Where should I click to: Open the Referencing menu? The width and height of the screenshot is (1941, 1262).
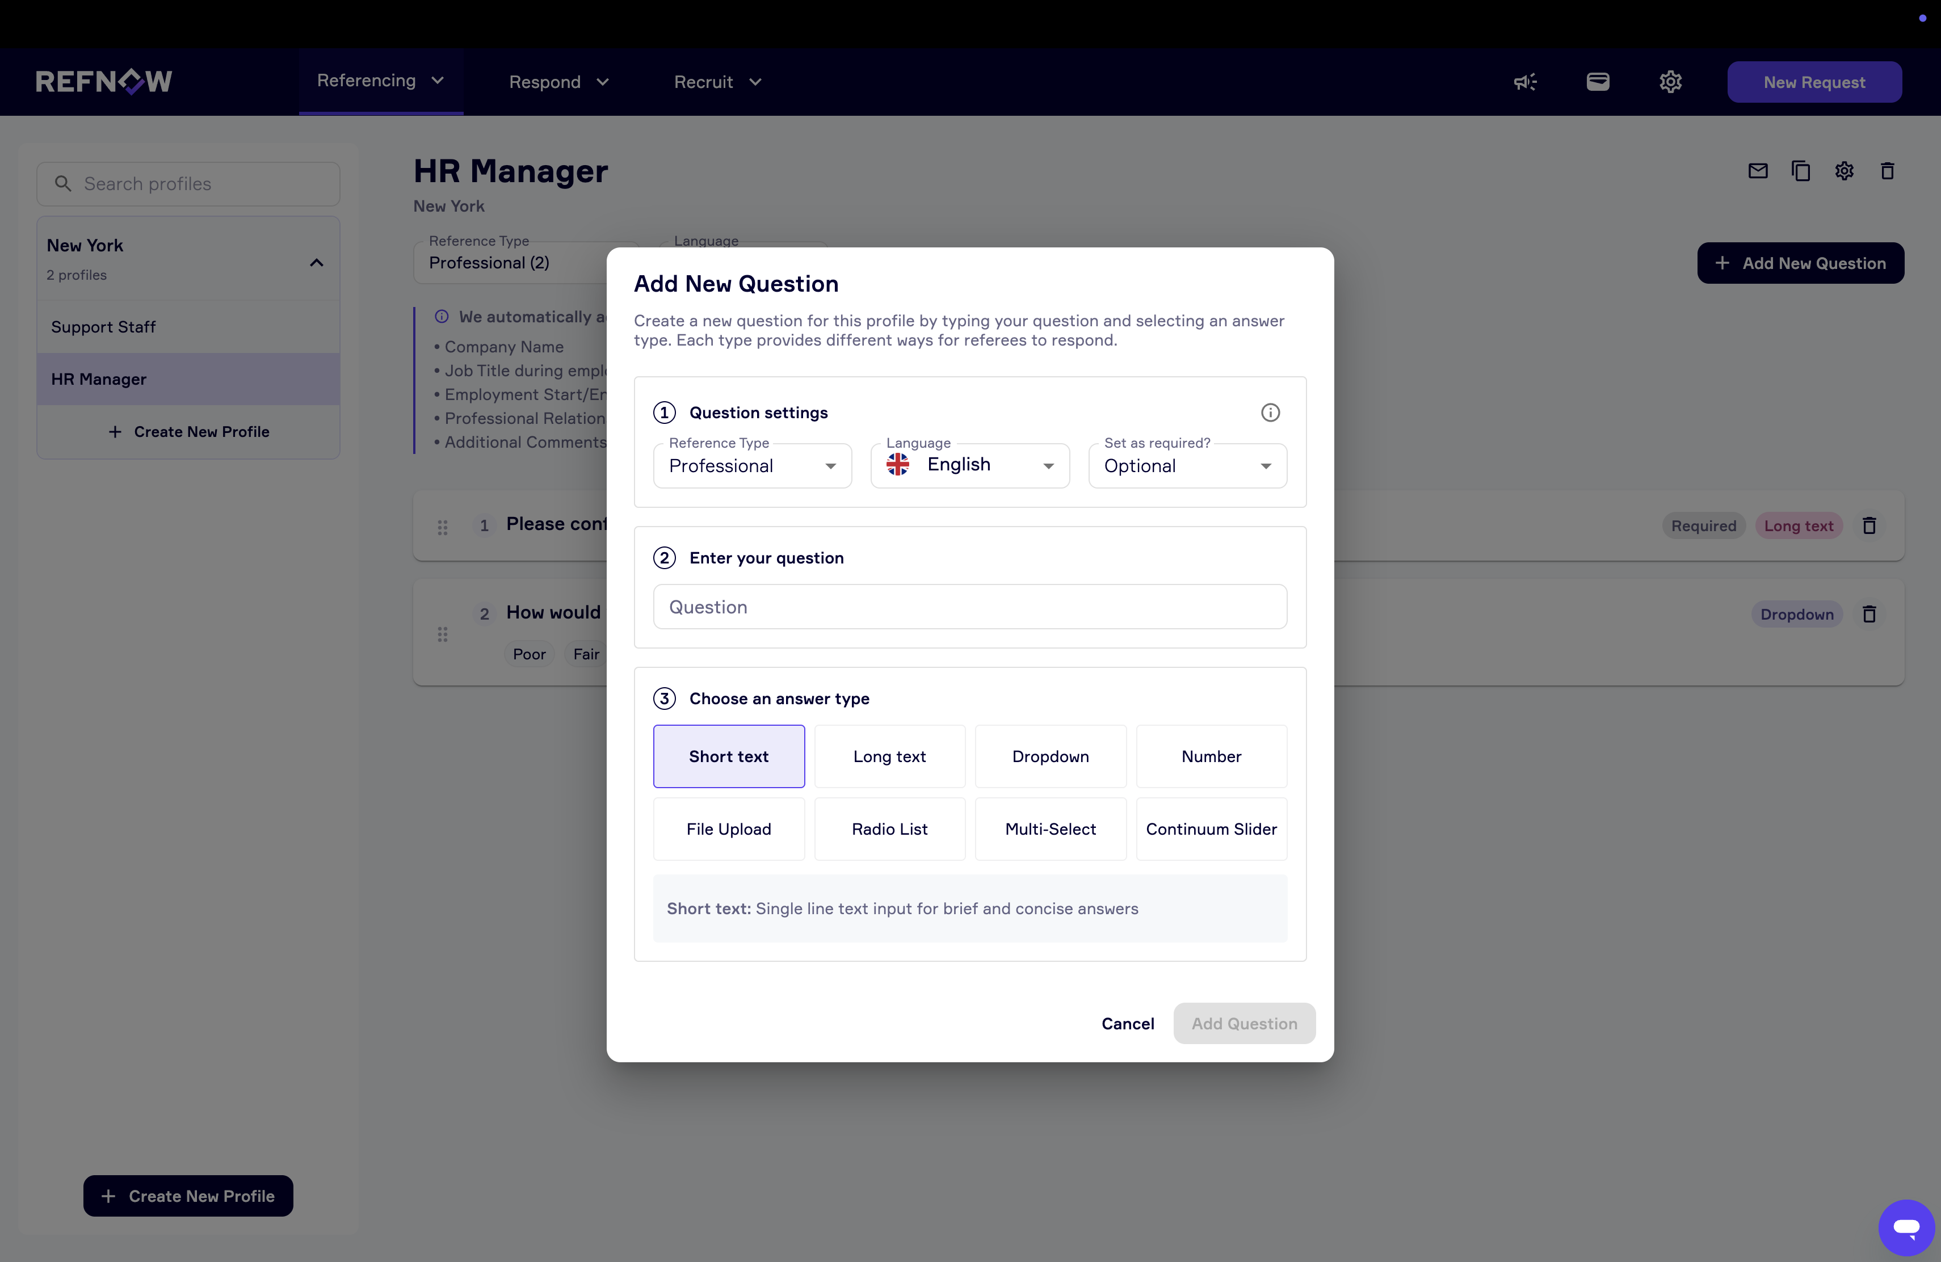coord(380,81)
